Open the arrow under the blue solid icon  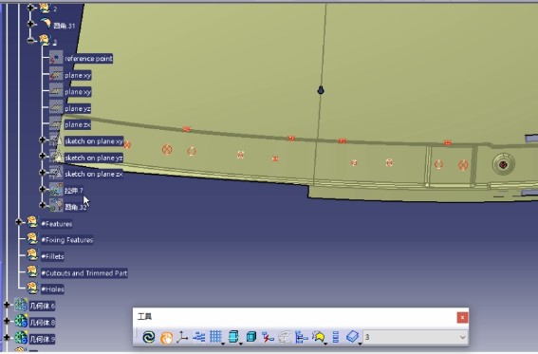(x=360, y=343)
